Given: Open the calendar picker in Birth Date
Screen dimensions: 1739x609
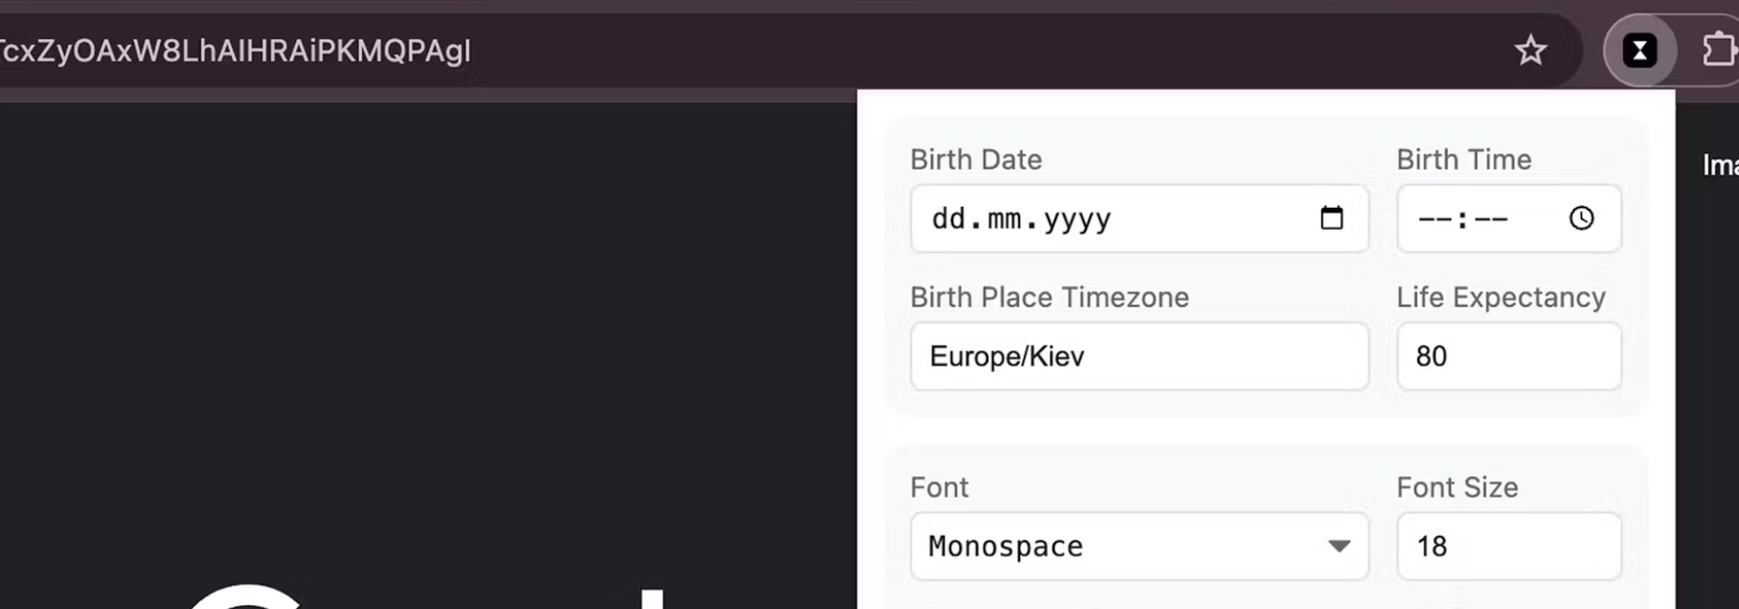Looking at the screenshot, I should [1331, 218].
